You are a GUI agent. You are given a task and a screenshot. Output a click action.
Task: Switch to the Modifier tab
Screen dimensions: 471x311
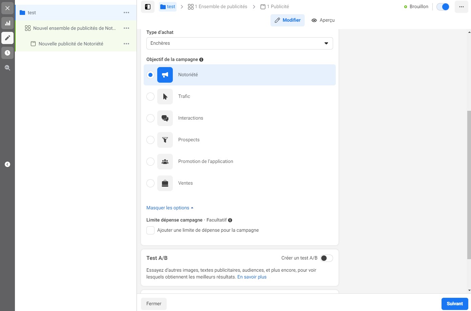[x=288, y=20]
